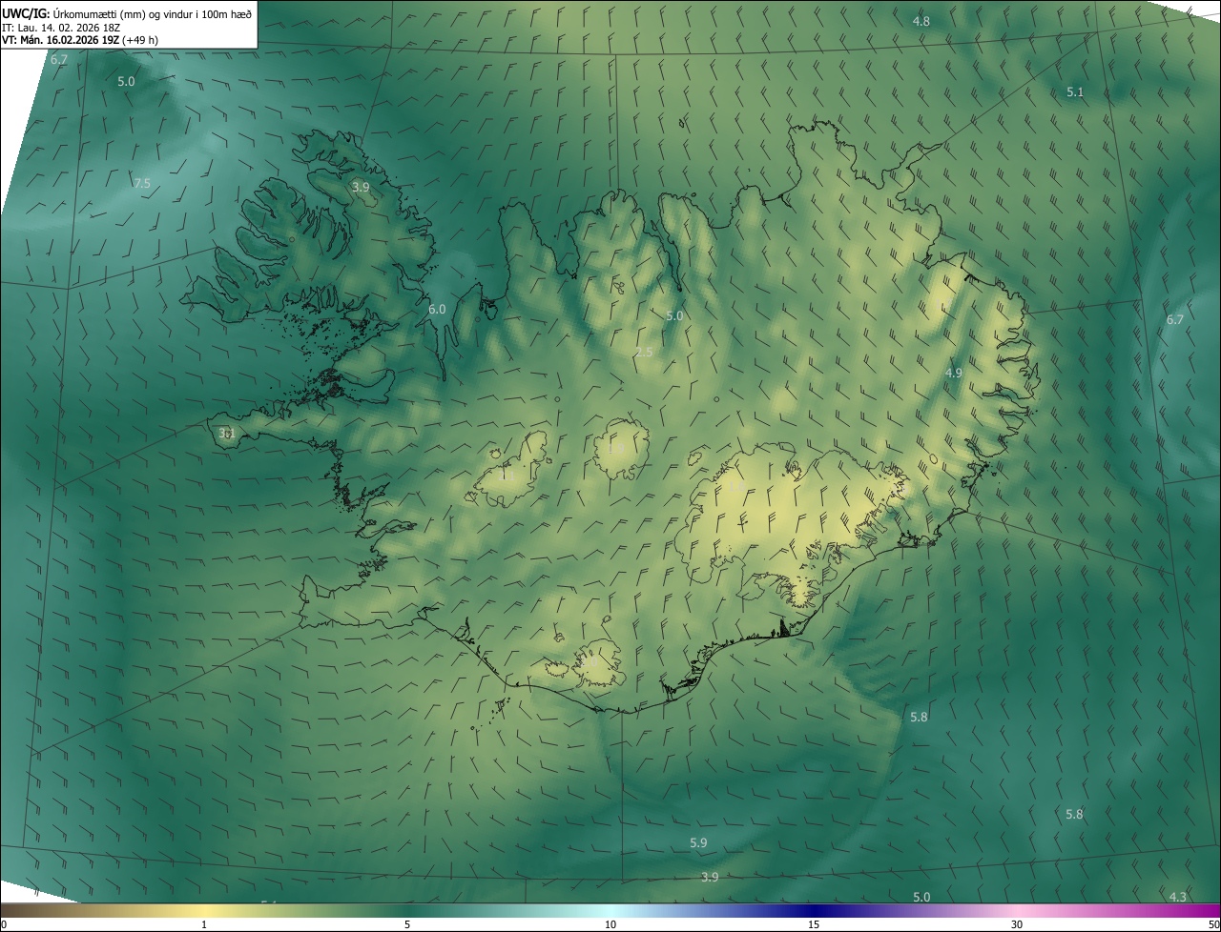
Task: Click the tick label 50 on the color scale
Action: (x=1213, y=925)
